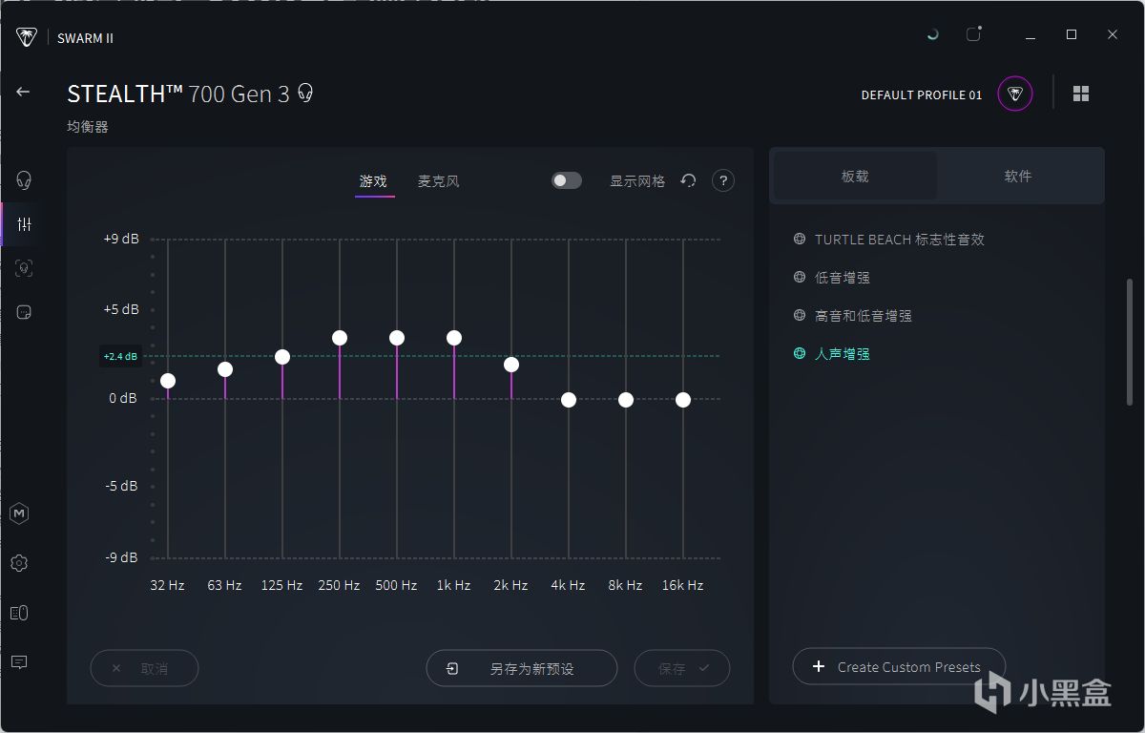The image size is (1145, 733).
Task: Reset equalizer with the undo arrow icon
Action: (688, 180)
